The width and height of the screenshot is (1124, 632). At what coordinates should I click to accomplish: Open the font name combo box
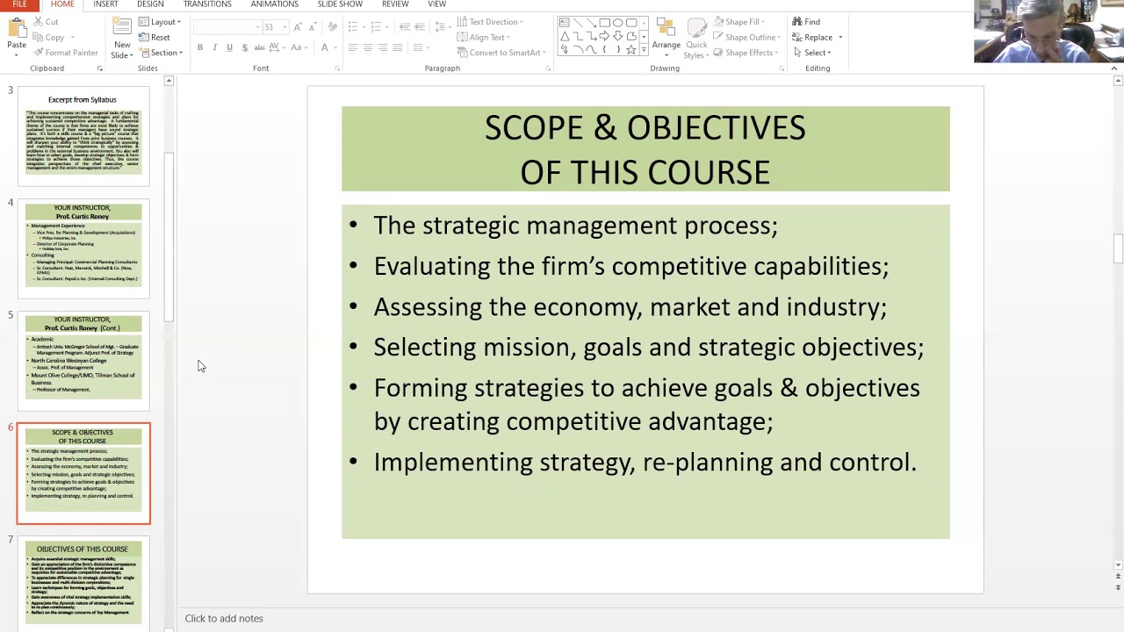pos(227,27)
